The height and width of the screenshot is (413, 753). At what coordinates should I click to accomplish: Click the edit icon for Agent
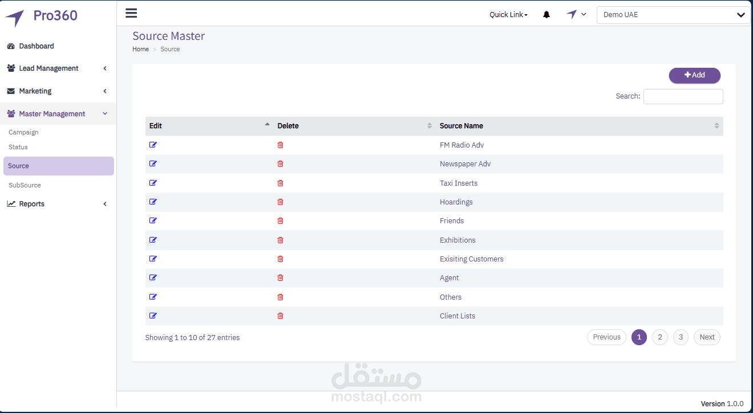point(153,277)
